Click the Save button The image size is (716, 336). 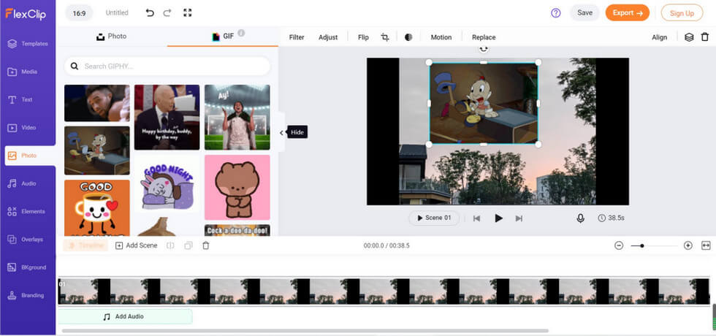pyautogui.click(x=585, y=13)
